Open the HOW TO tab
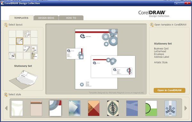 tap(71, 18)
